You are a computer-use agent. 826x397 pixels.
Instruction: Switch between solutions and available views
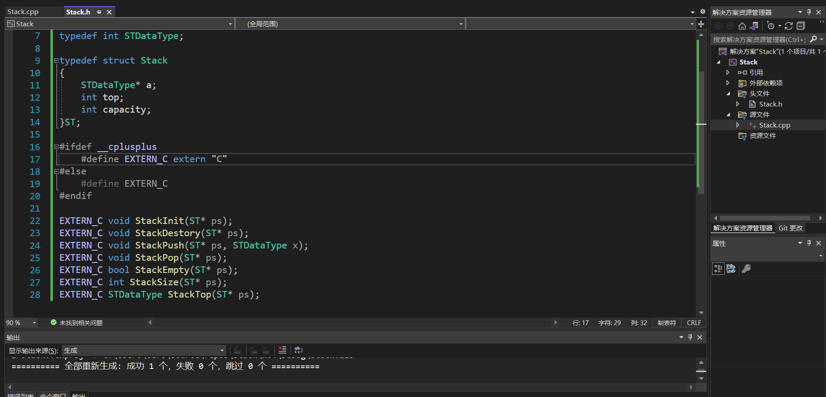click(x=754, y=26)
